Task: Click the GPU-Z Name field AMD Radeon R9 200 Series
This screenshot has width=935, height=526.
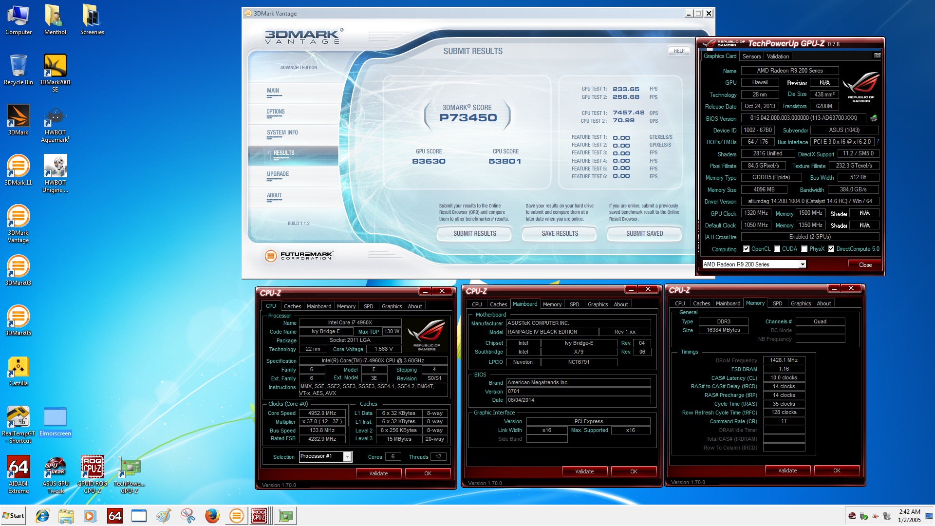Action: [789, 71]
